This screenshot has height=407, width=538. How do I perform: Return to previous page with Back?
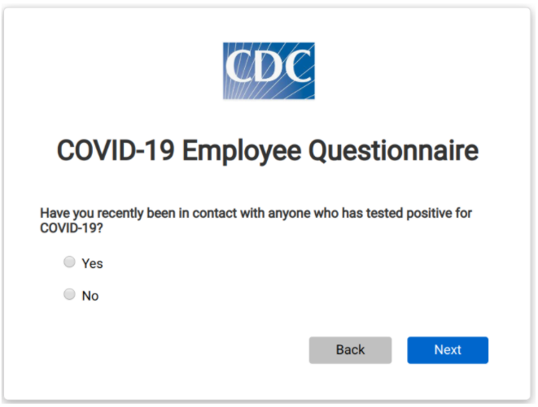(350, 350)
